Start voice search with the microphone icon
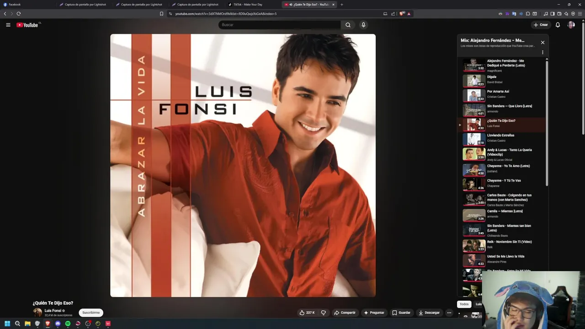Screen dimensions: 585x329 363,25
